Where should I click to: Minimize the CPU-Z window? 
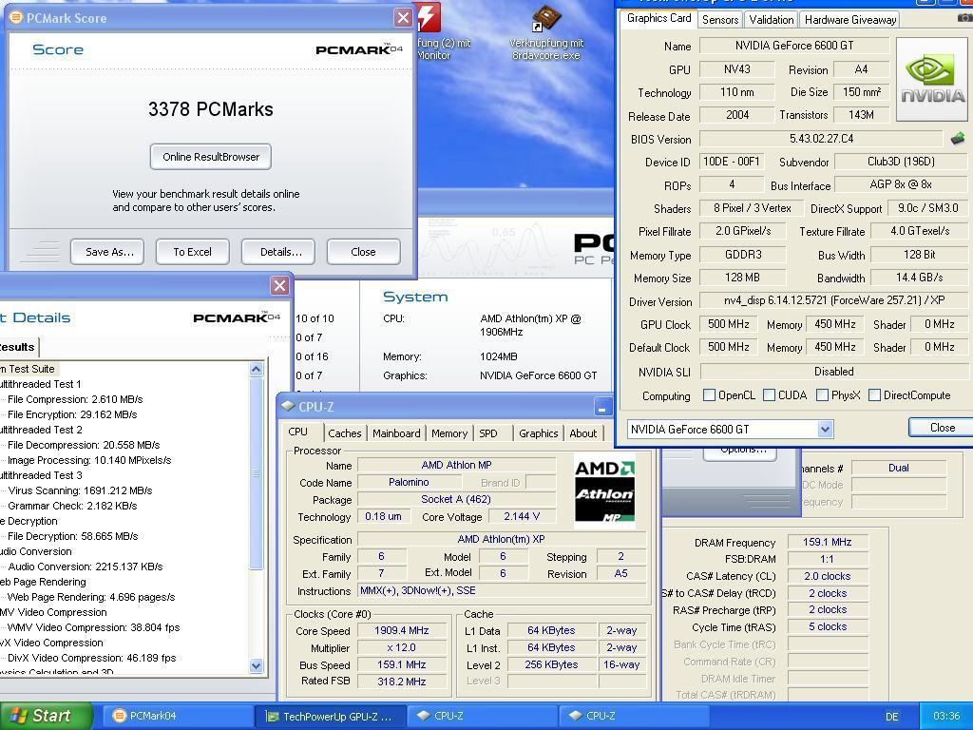click(601, 407)
